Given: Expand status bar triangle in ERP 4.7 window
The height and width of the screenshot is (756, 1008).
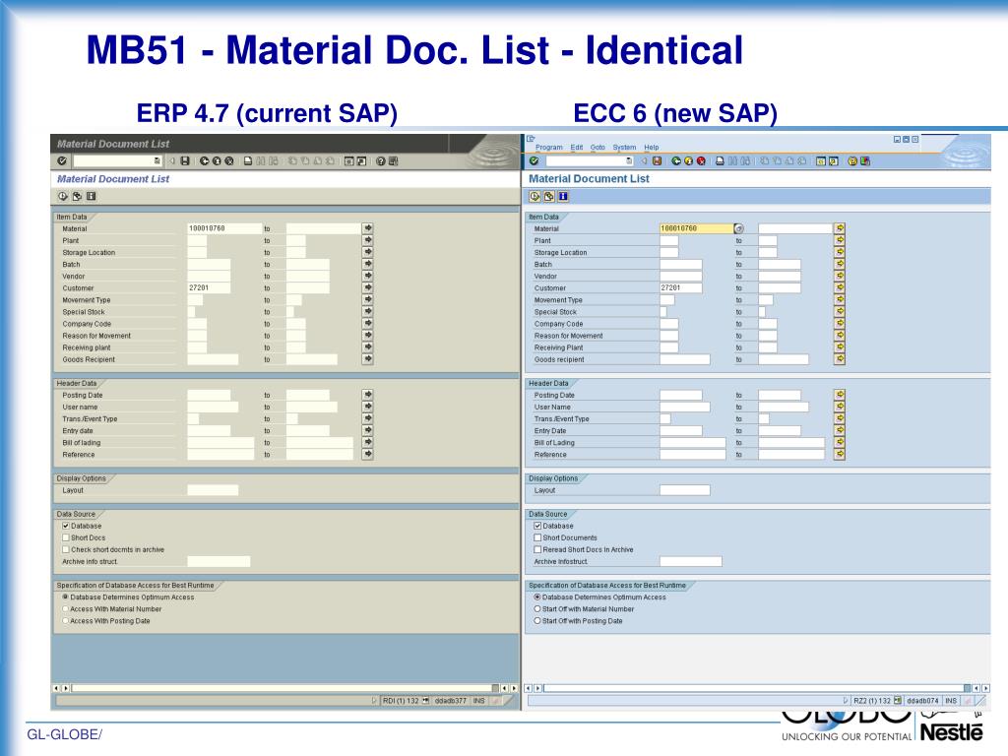Looking at the screenshot, I should [x=374, y=701].
